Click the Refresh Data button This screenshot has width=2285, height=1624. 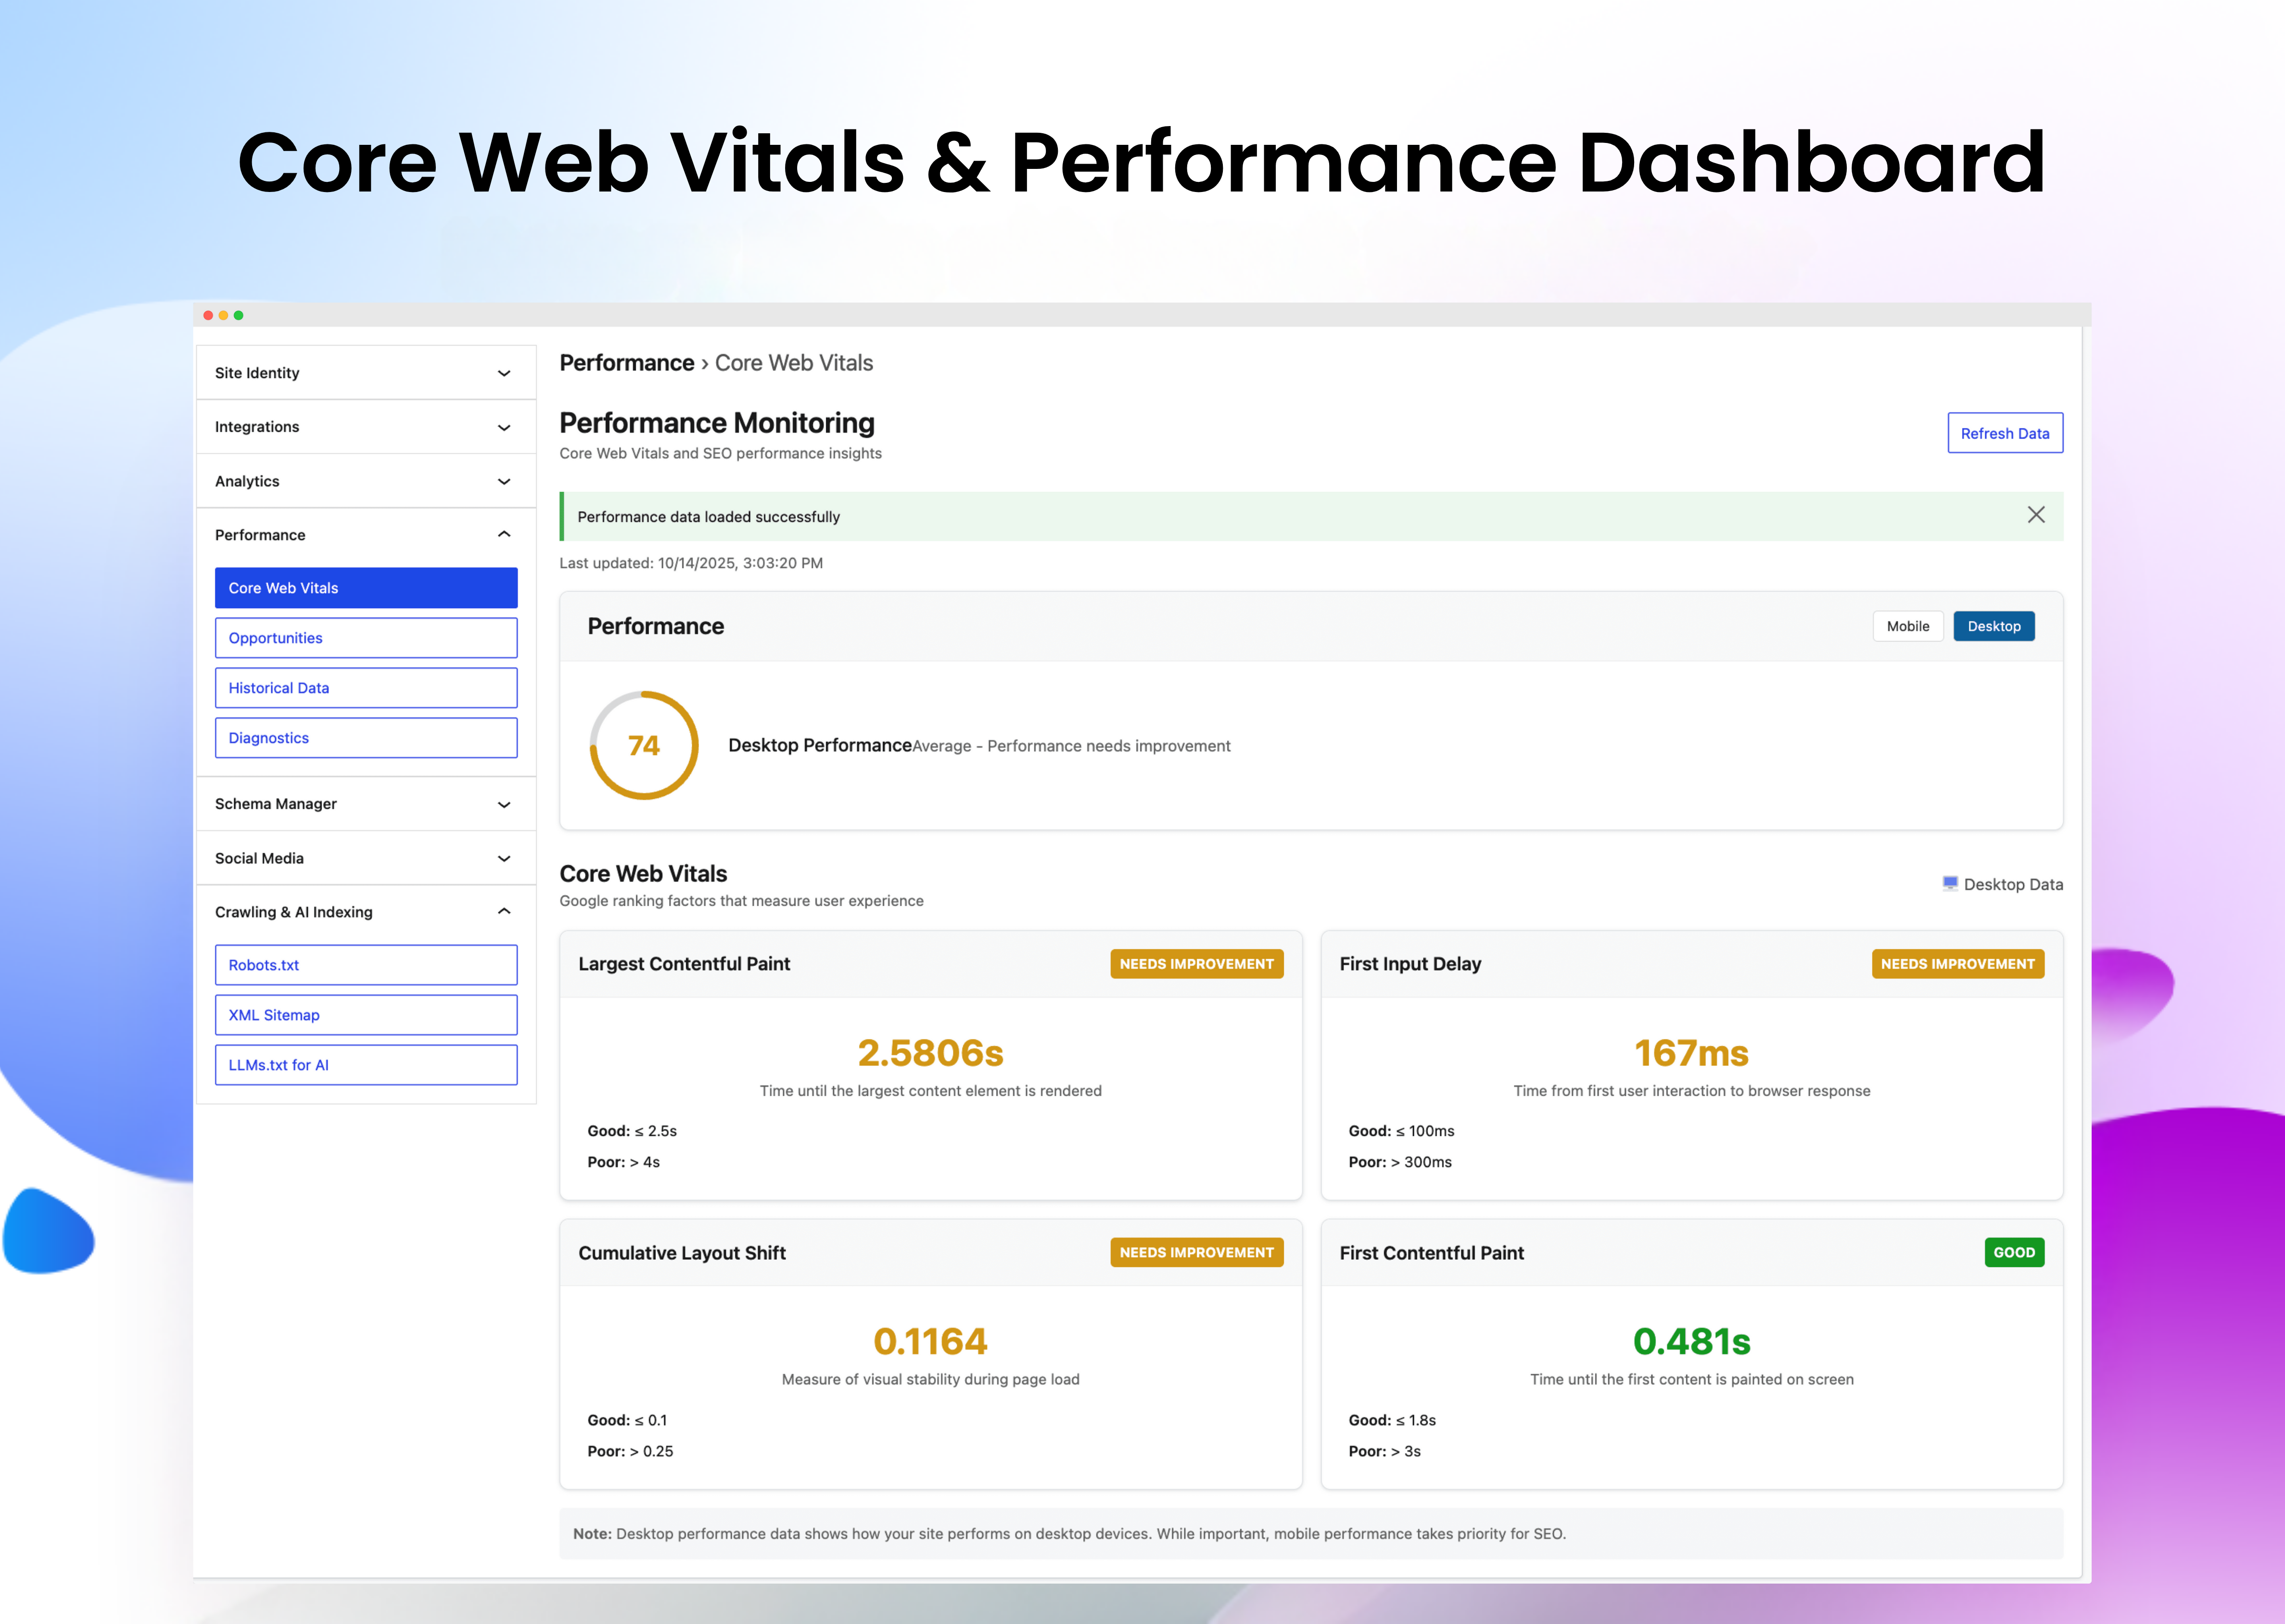tap(2004, 433)
